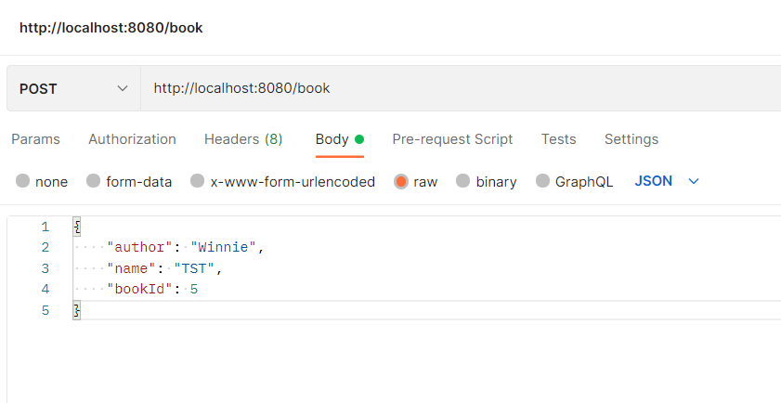Open the Params tab
Image resolution: width=781 pixels, height=403 pixels.
point(35,139)
